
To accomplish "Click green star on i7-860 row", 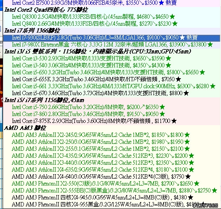I will click(x=162, y=114).
